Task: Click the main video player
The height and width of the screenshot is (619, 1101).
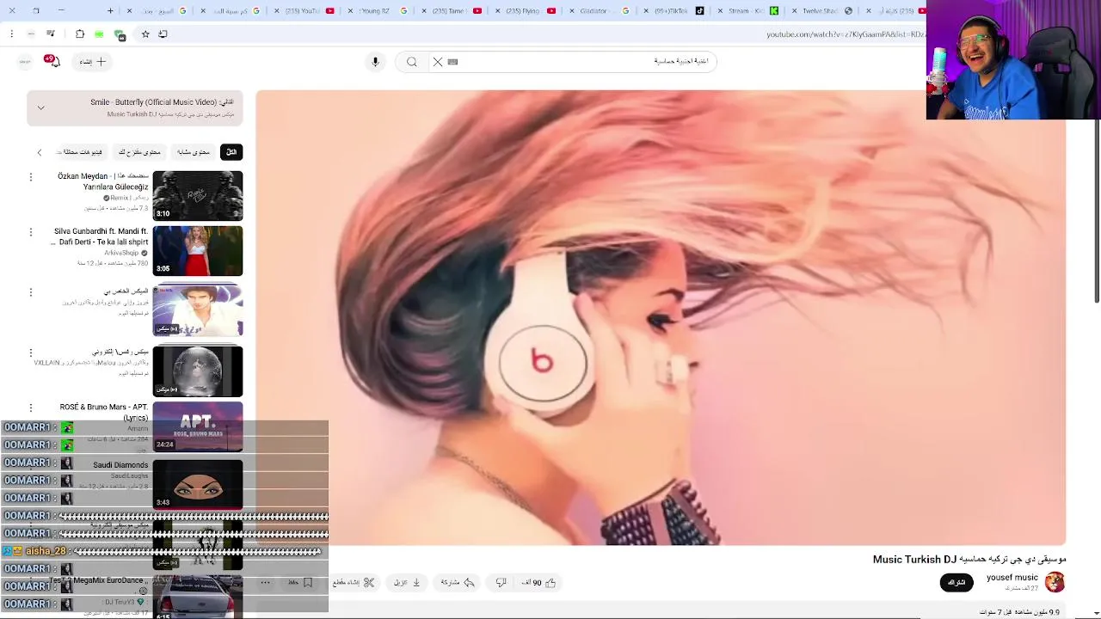Action: click(x=661, y=317)
